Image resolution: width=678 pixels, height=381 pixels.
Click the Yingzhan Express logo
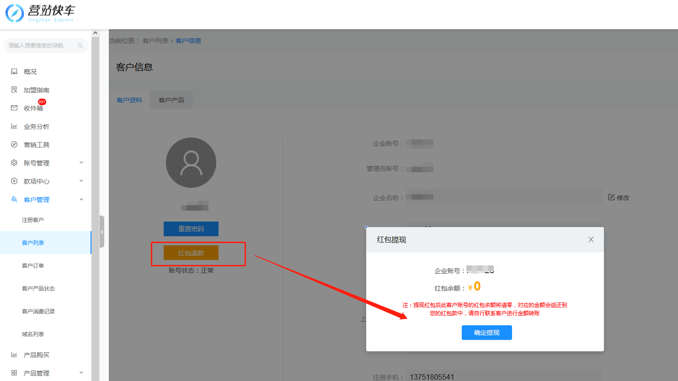click(40, 13)
